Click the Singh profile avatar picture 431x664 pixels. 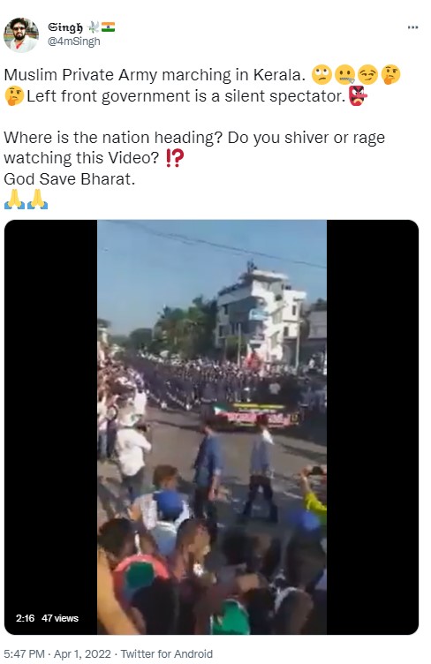(x=21, y=34)
